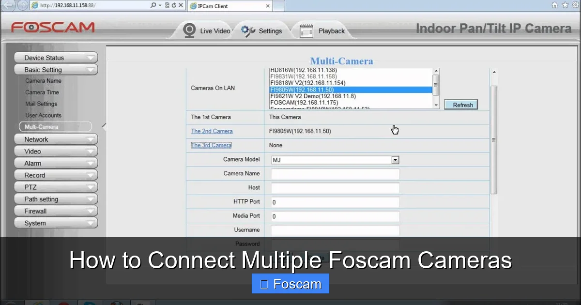Expand the Network section
581x305 pixels.
[x=56, y=139]
